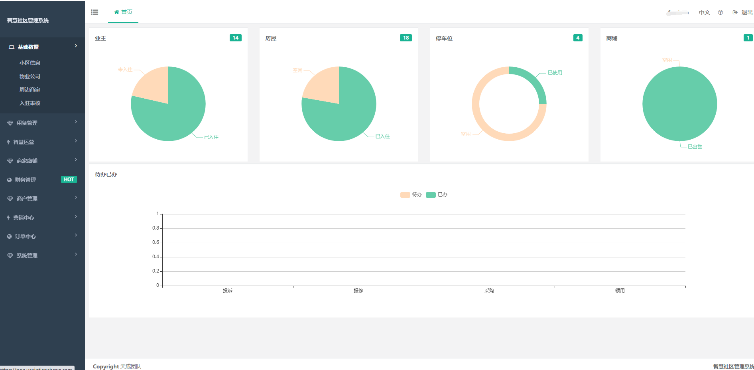This screenshot has height=370, width=754.
Task: Expand the 商家店铺 menu chevron
Action: pyautogui.click(x=76, y=160)
